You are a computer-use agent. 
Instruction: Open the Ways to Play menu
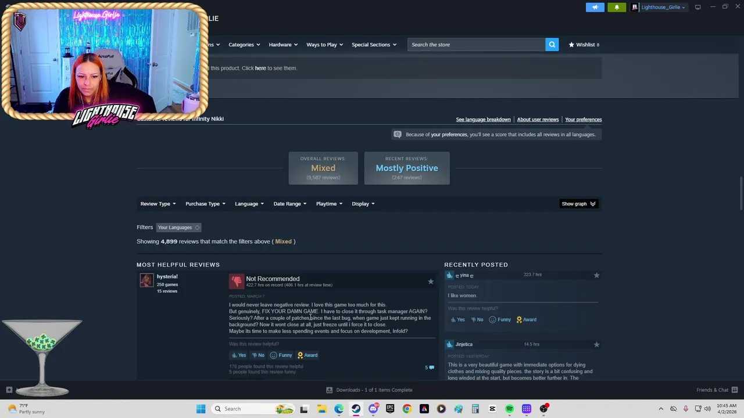[x=324, y=45]
